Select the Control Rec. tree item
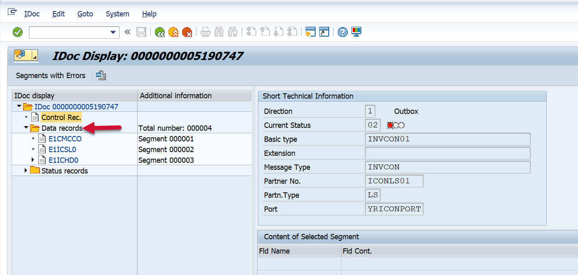Viewport: 578px width, 275px height. [x=61, y=118]
